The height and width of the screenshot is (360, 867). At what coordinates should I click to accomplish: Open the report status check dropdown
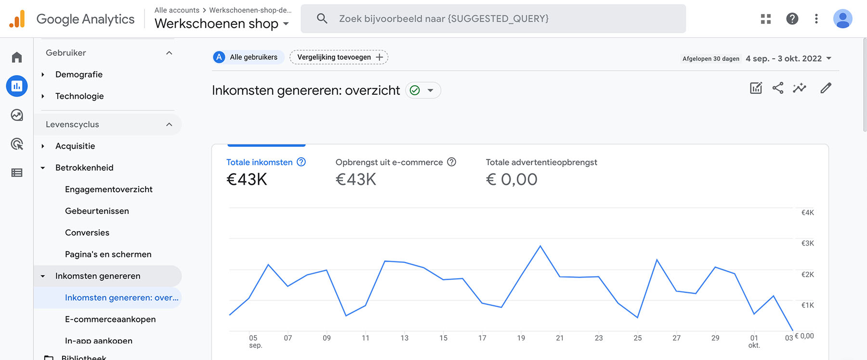(x=423, y=90)
